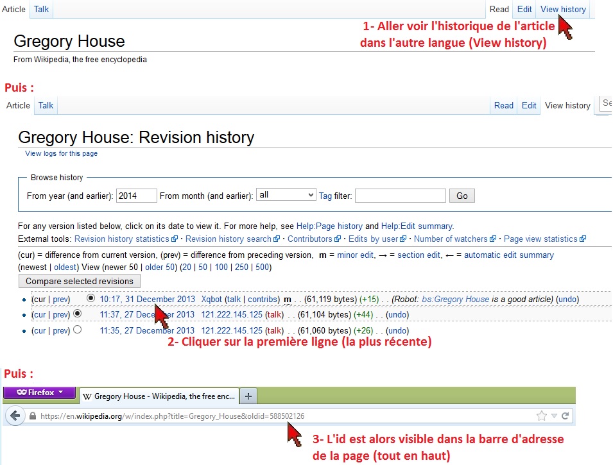The width and height of the screenshot is (613, 465).
Task: Open the Contributors external tool link
Action: [314, 239]
